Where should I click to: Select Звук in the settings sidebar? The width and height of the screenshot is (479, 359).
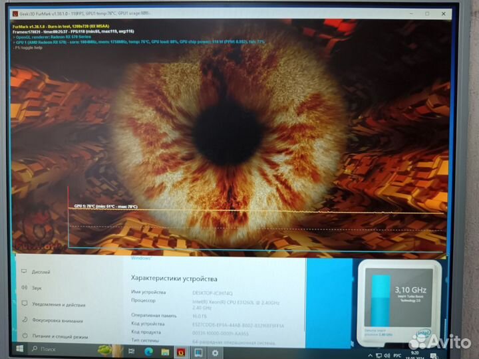[36, 288]
